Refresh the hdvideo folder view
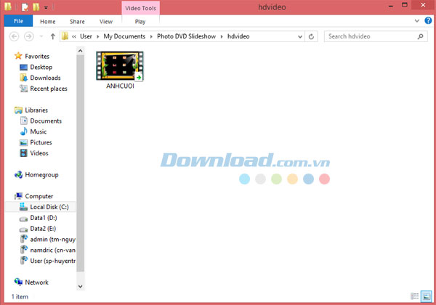The height and width of the screenshot is (305, 436). 312,36
